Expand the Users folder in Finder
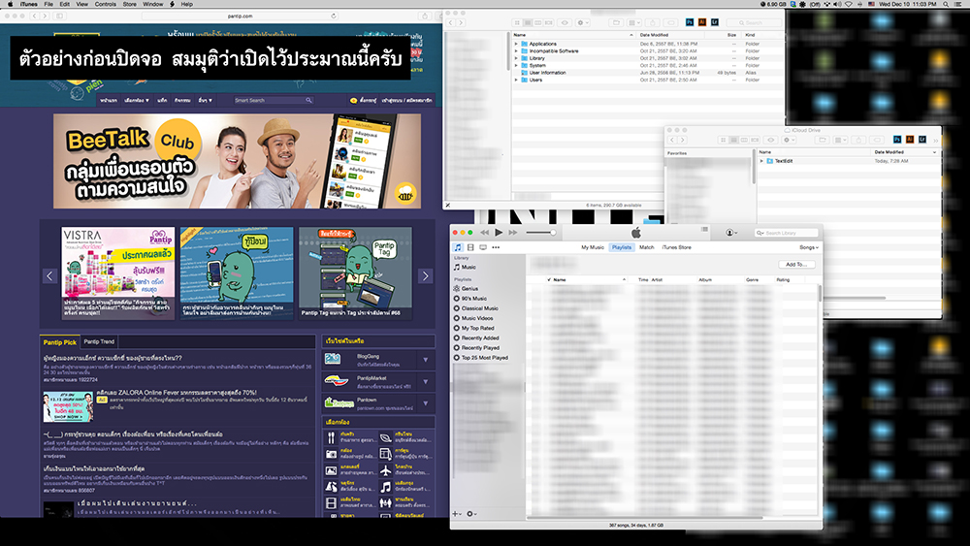The height and width of the screenshot is (546, 970). [517, 80]
